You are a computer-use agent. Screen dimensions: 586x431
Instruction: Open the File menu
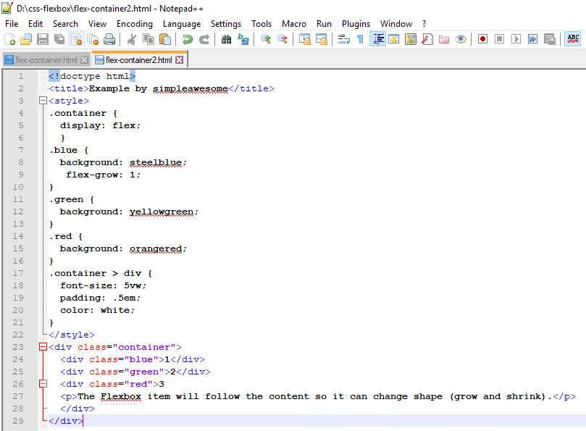12,24
